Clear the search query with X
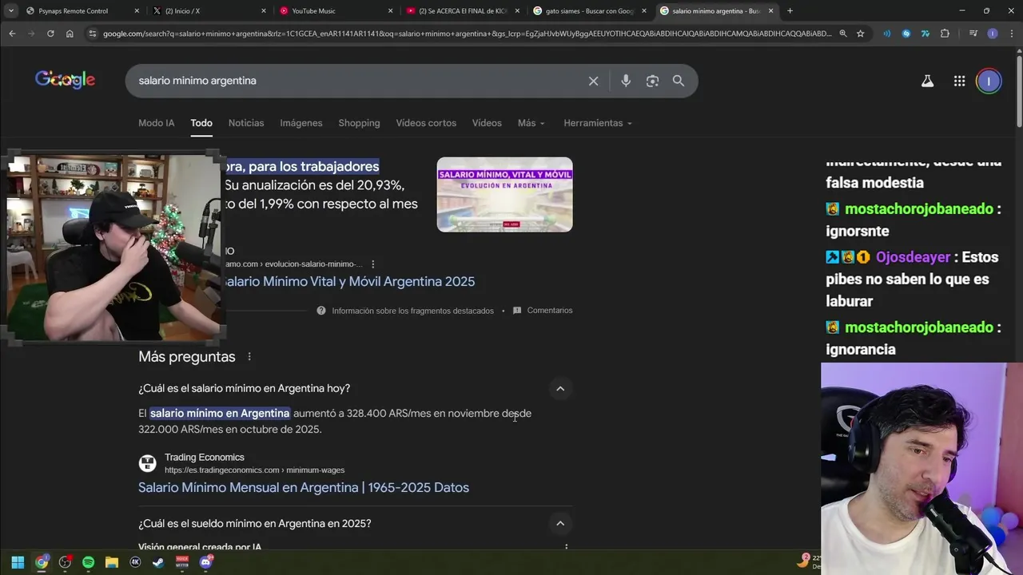This screenshot has height=575, width=1023. (593, 81)
